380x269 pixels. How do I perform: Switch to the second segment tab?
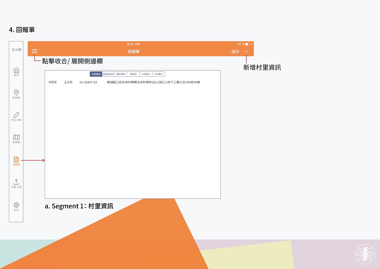[108, 74]
